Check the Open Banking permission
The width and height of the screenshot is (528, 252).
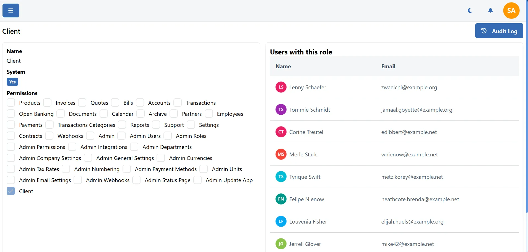pos(11,114)
